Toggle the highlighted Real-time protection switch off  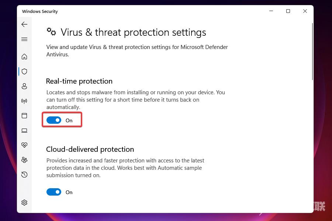point(54,120)
